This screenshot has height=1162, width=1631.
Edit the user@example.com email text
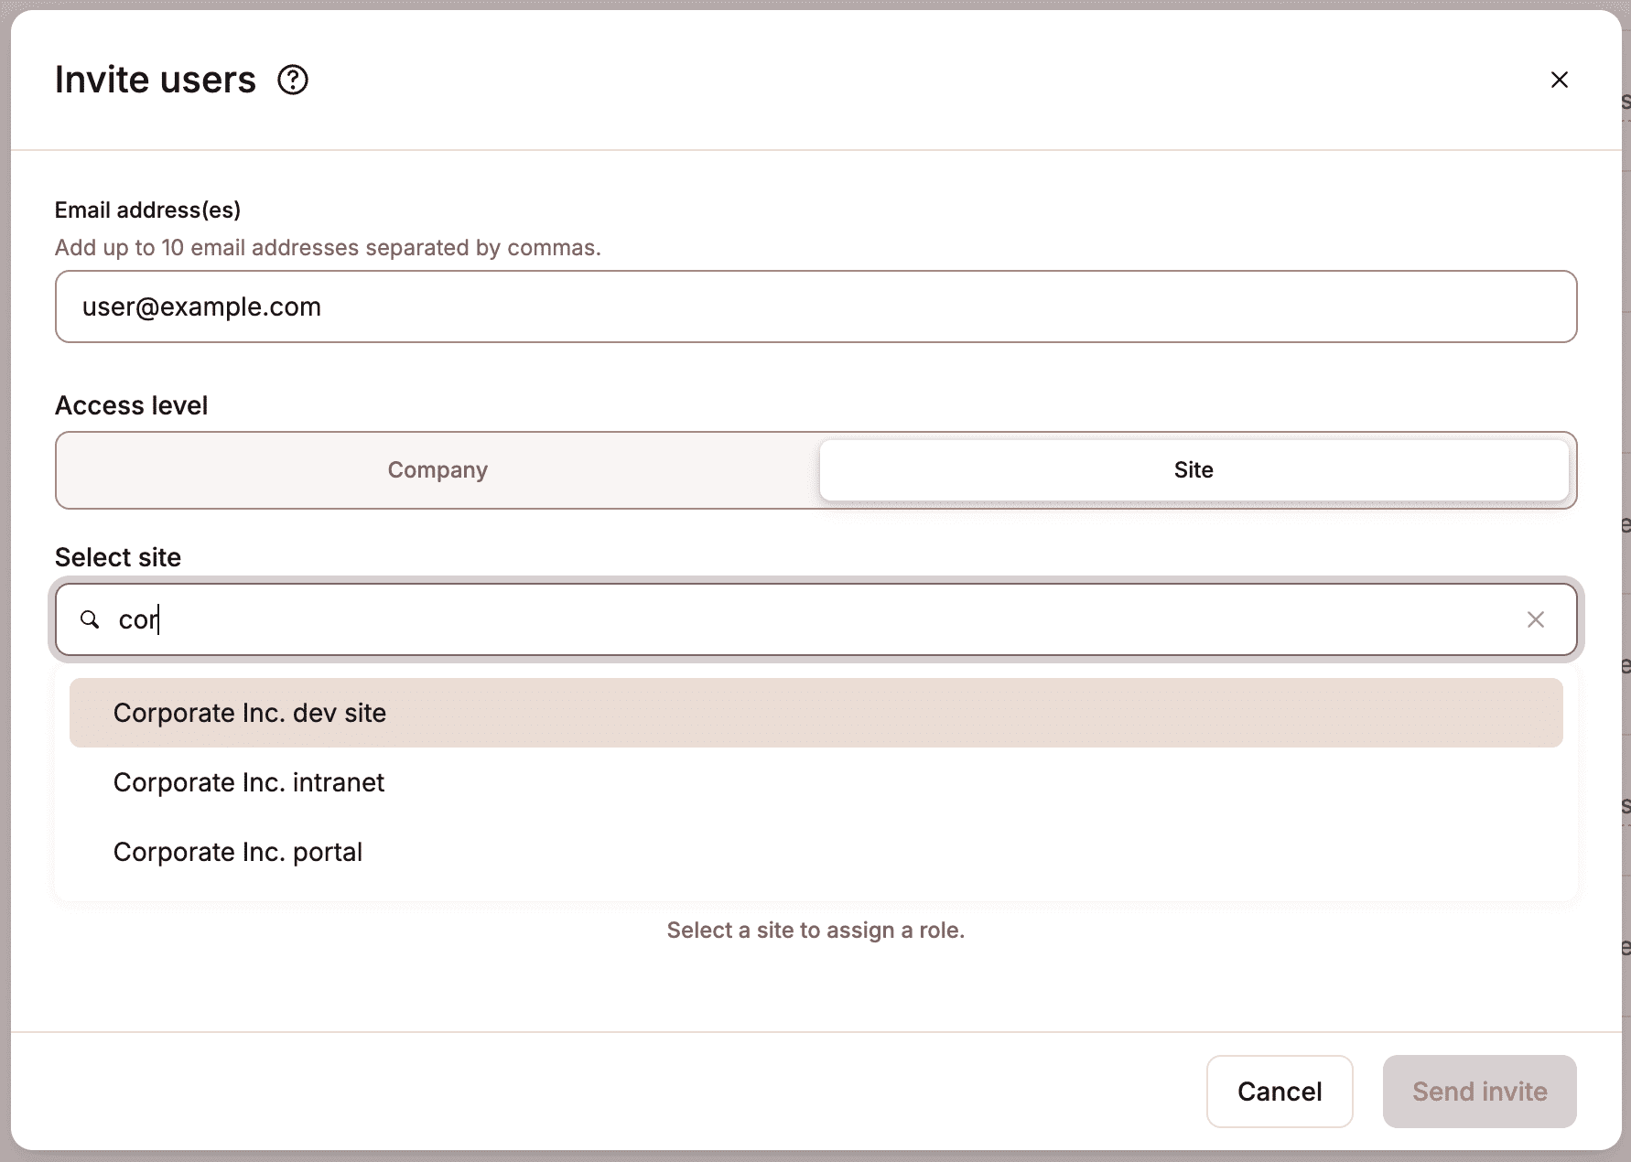point(201,307)
